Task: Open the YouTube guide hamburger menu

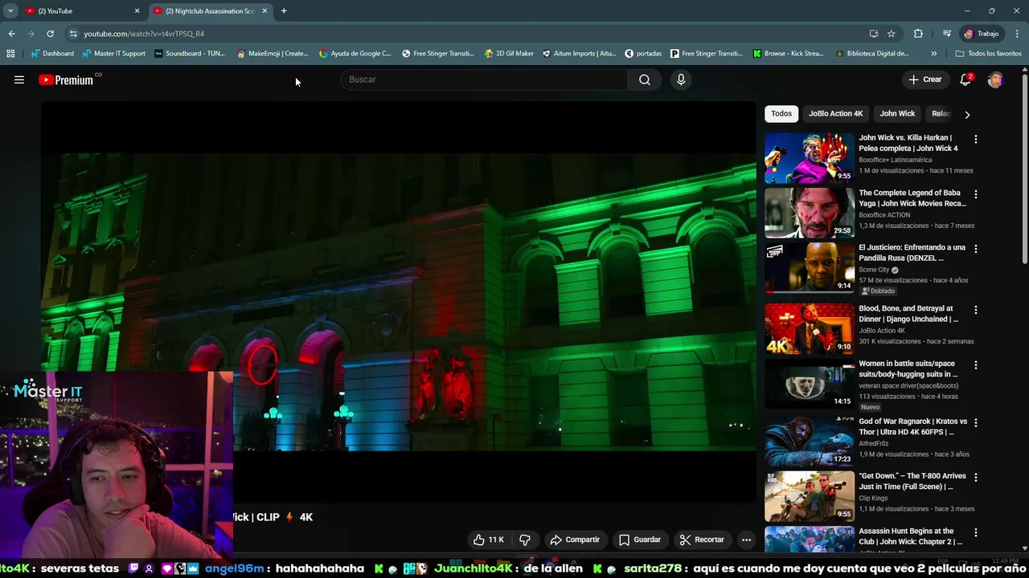Action: pyautogui.click(x=19, y=79)
